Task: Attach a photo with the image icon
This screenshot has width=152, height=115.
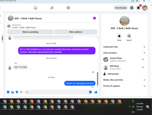Action: point(12,92)
